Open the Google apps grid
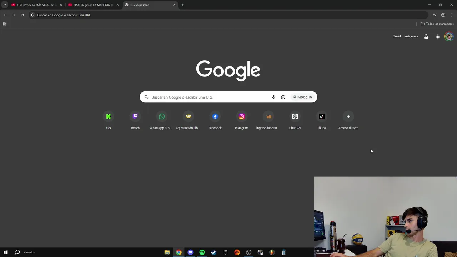 tap(437, 36)
